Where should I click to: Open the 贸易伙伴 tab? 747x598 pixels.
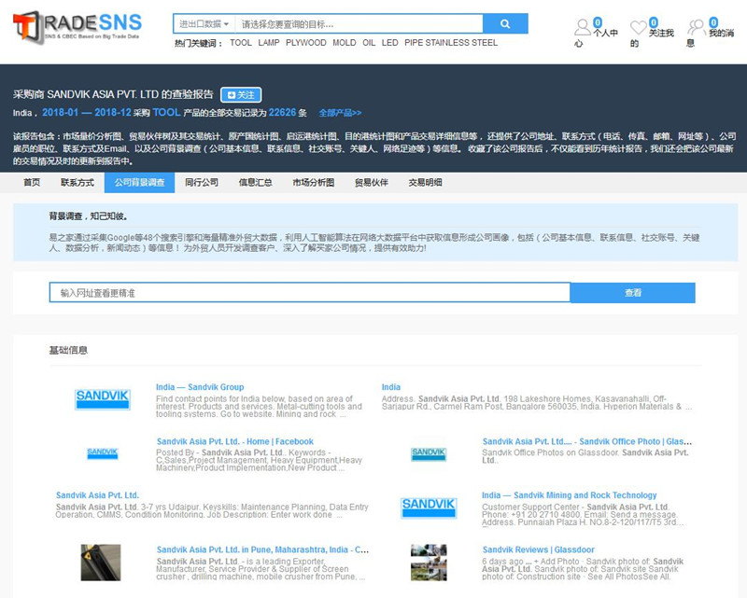pos(371,183)
